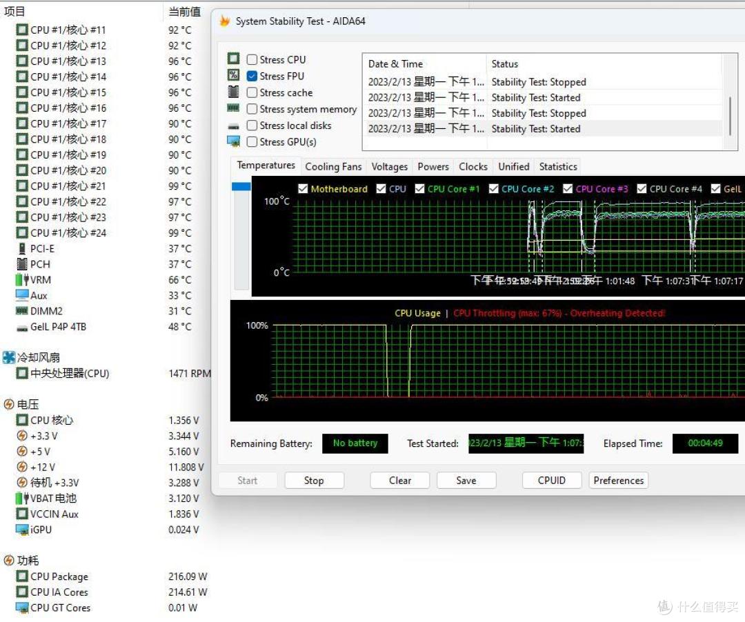Click the GeIL P4P 4TB drive icon
Screen dimensions: 745x622
(x=22, y=328)
